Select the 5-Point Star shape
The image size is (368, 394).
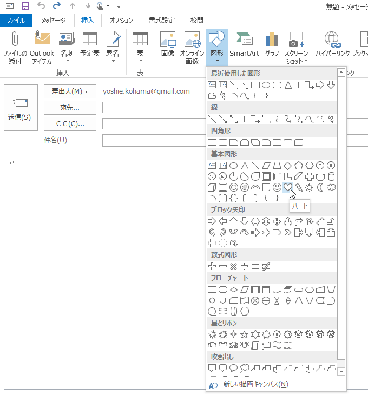(x=245, y=334)
